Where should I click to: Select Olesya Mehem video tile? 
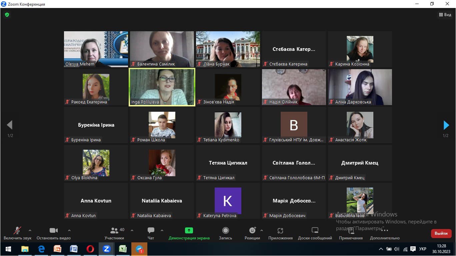pos(96,49)
